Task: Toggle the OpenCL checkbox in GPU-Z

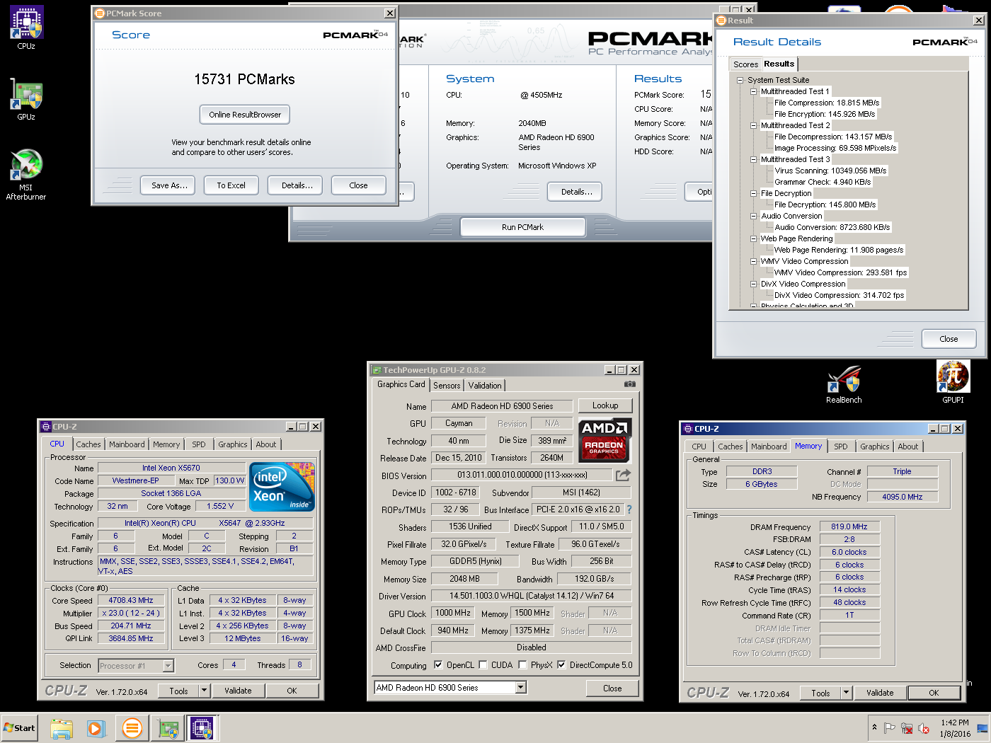Action: click(438, 665)
